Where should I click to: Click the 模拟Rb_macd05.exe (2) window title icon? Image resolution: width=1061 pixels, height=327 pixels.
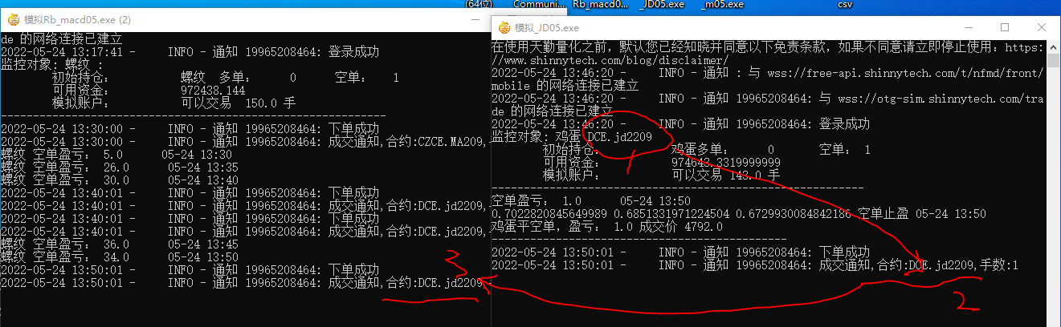[12, 18]
